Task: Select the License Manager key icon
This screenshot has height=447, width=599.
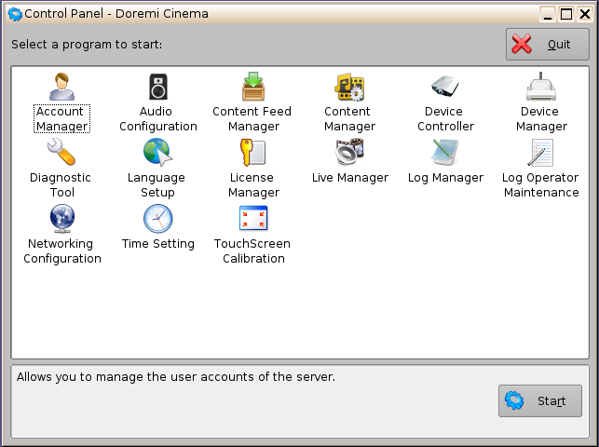Action: coord(252,152)
